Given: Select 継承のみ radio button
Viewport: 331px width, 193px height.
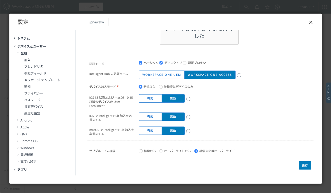Looking at the screenshot, I should tap(141, 151).
